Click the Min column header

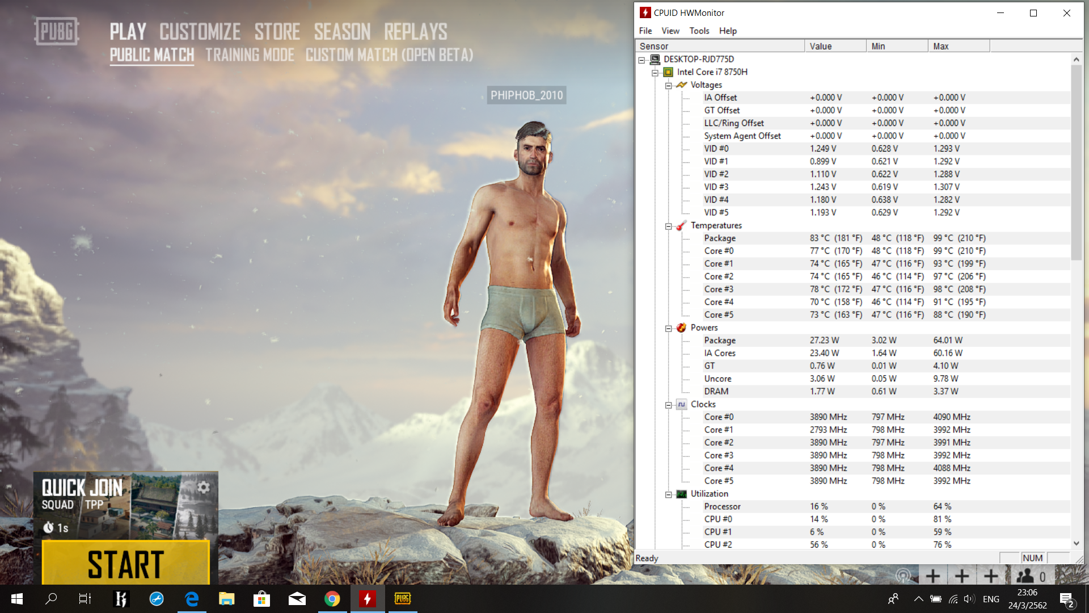coord(897,46)
